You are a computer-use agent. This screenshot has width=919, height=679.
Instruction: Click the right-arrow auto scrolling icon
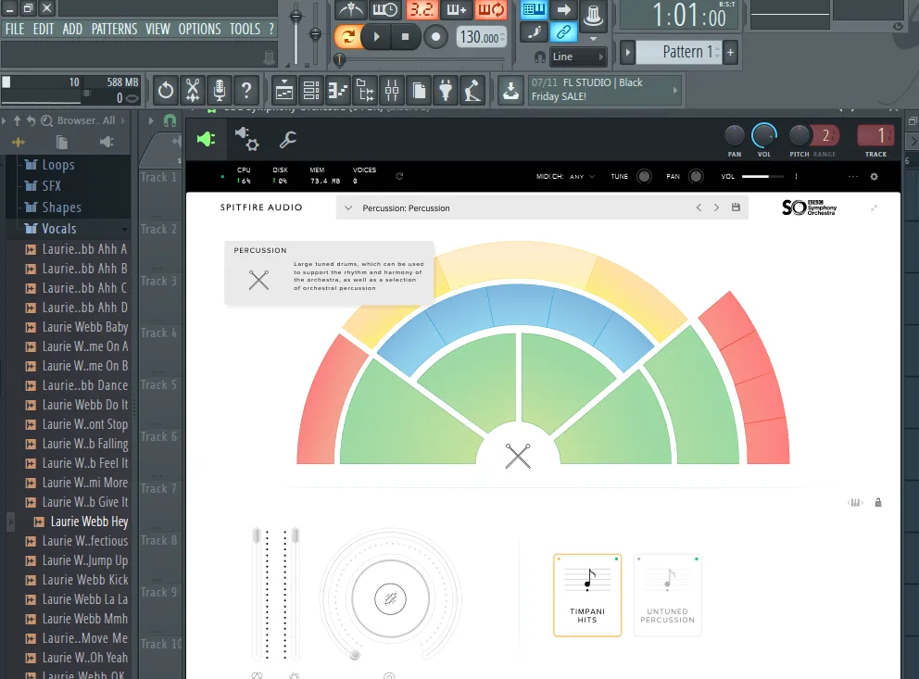564,9
